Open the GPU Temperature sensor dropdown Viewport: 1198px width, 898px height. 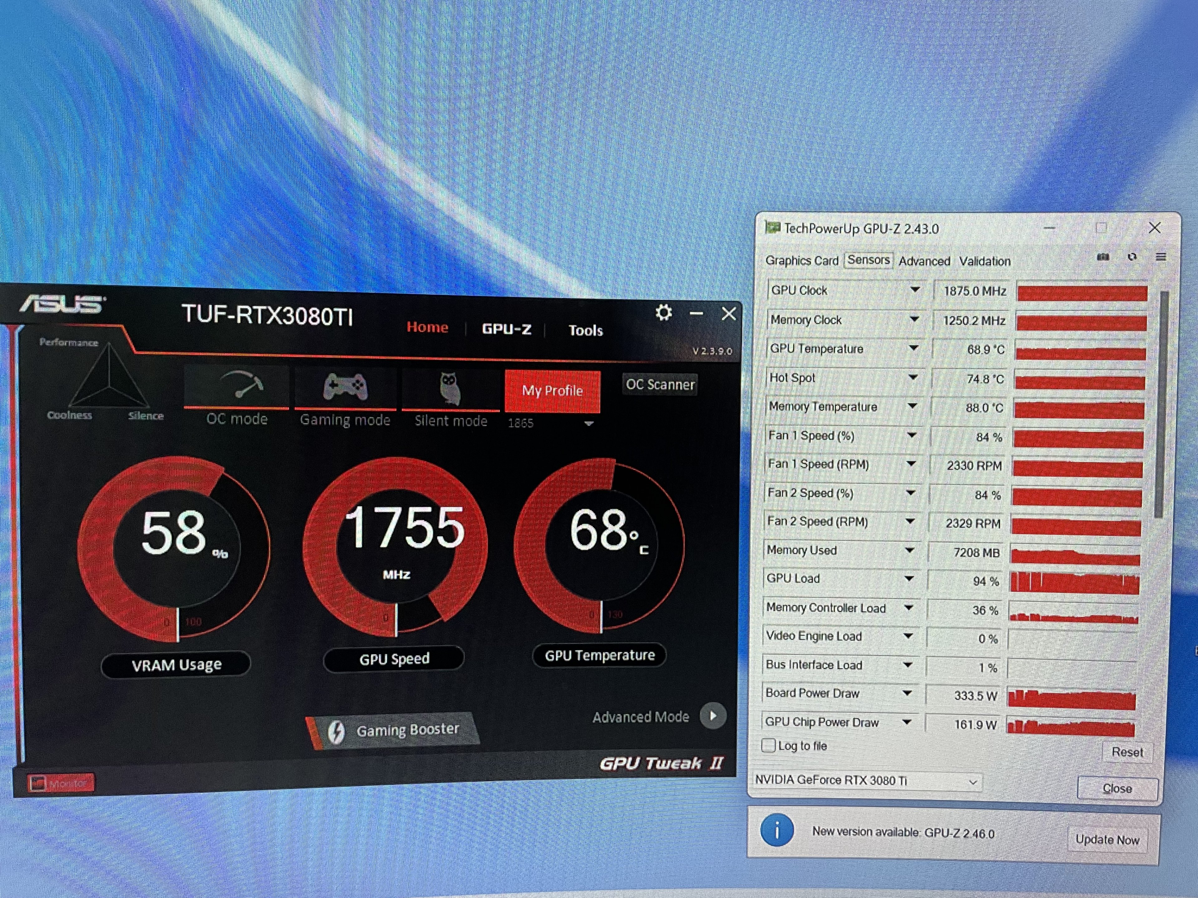(914, 348)
